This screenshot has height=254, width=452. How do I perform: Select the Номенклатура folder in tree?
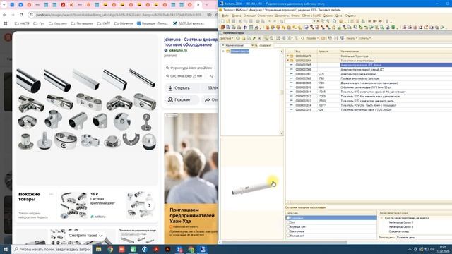[239, 52]
